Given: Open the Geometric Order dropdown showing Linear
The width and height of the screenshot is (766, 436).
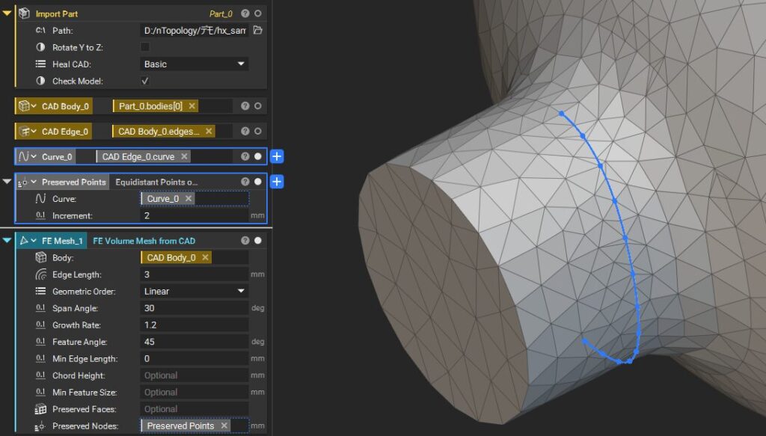Looking at the screenshot, I should (x=194, y=292).
